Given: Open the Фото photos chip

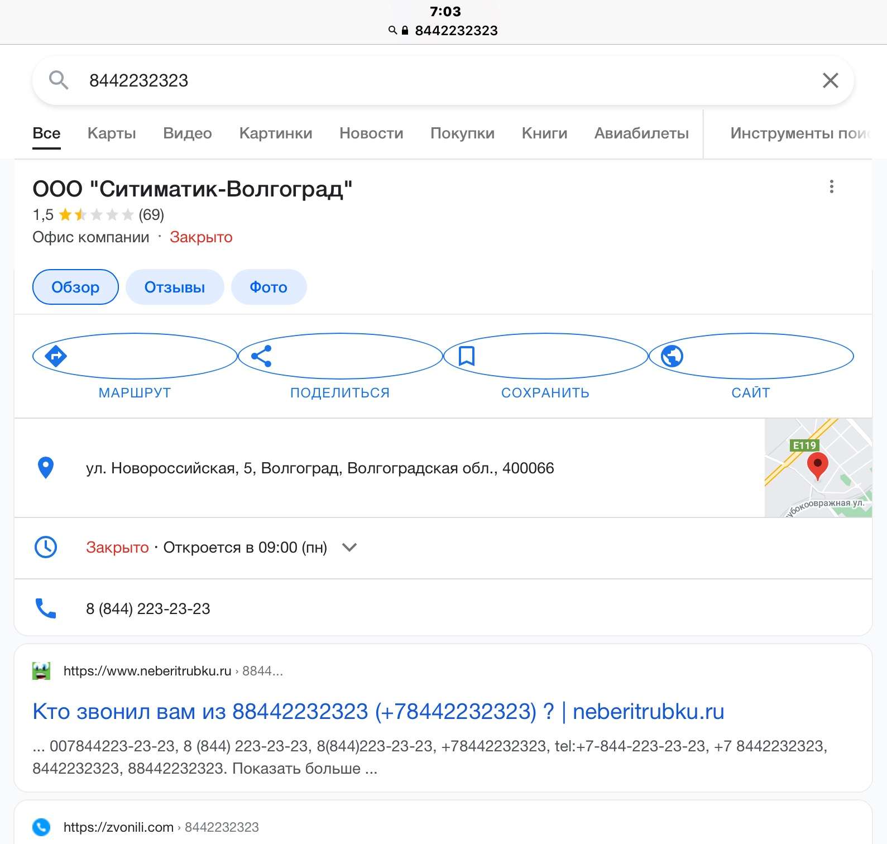Looking at the screenshot, I should tap(269, 287).
